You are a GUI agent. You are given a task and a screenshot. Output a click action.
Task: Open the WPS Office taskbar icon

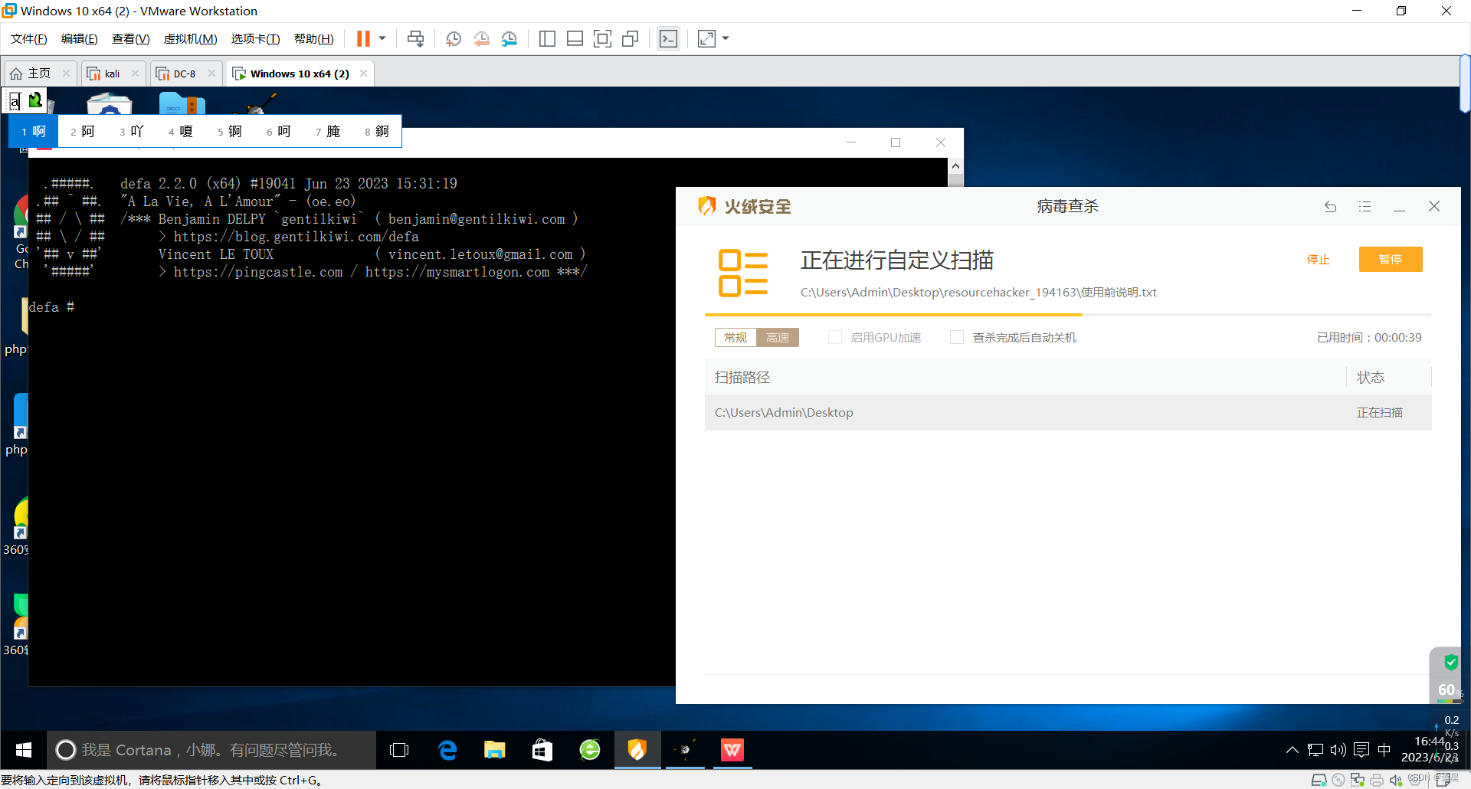point(732,750)
